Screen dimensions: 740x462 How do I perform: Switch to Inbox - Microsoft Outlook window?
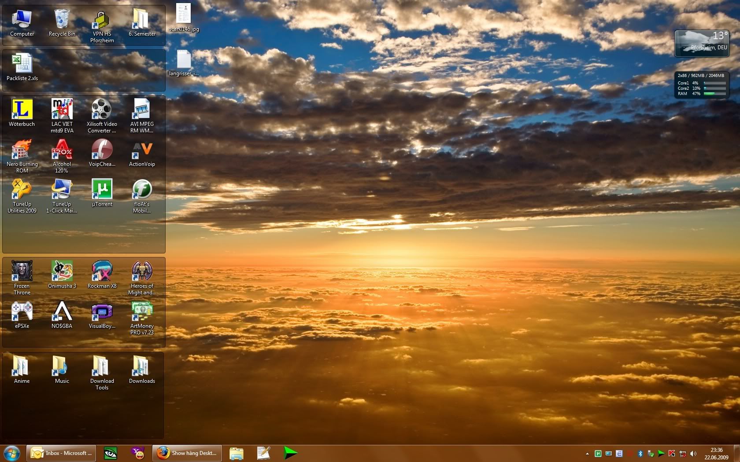62,453
